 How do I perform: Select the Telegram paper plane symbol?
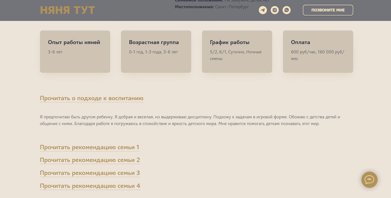pos(263,10)
